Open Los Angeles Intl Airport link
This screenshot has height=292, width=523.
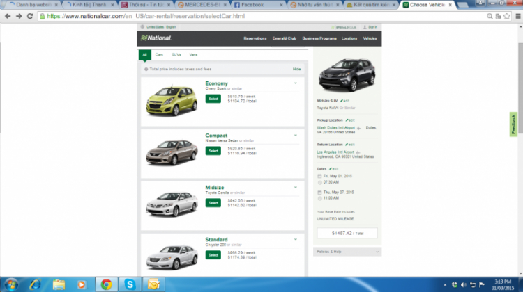[x=335, y=152]
